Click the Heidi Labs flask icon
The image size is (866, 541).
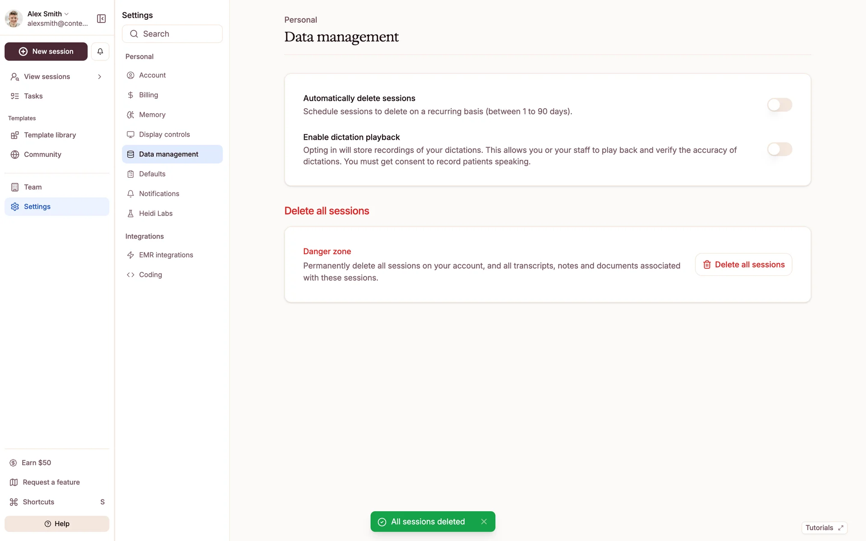click(130, 213)
